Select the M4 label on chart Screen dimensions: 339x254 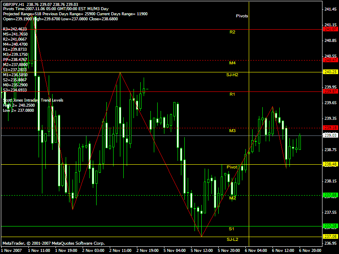pos(232,63)
